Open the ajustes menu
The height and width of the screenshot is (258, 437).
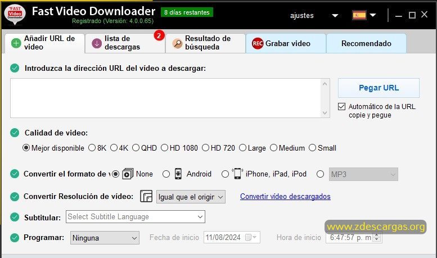(x=302, y=16)
